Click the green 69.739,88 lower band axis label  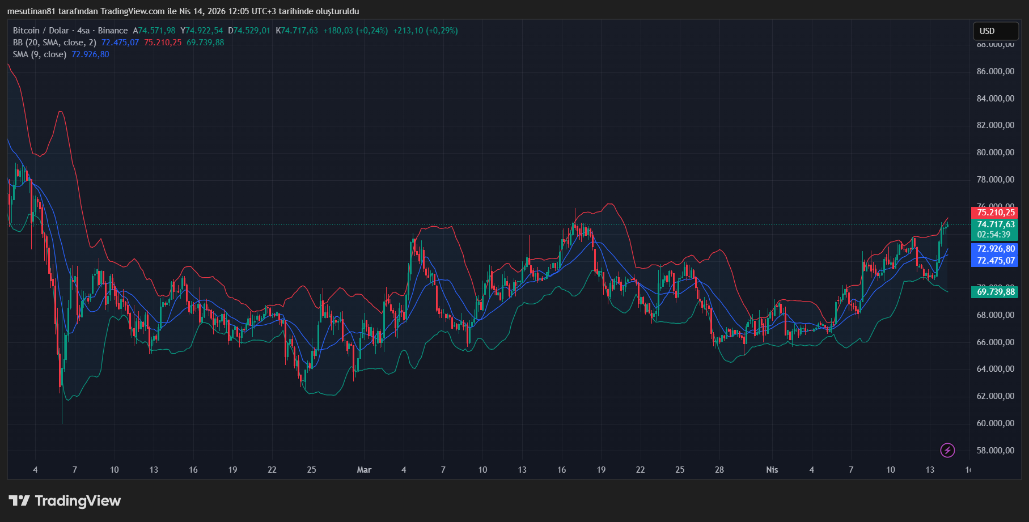pyautogui.click(x=995, y=292)
